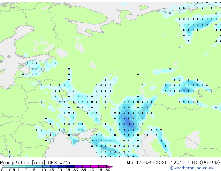The width and height of the screenshot is (221, 171).
Task: Click the '12..15 UTC' time text
Action: pos(184,163)
